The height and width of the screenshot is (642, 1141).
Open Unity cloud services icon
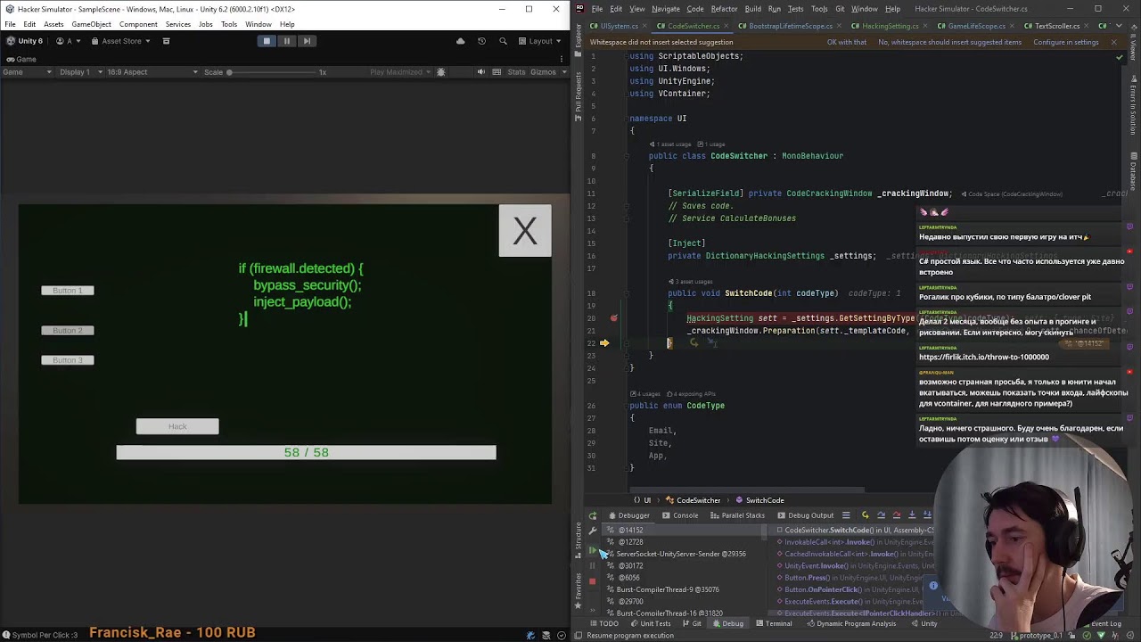point(460,41)
